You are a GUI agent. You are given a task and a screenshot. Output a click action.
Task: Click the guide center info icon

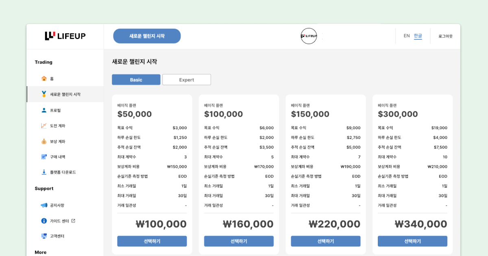[x=44, y=221]
